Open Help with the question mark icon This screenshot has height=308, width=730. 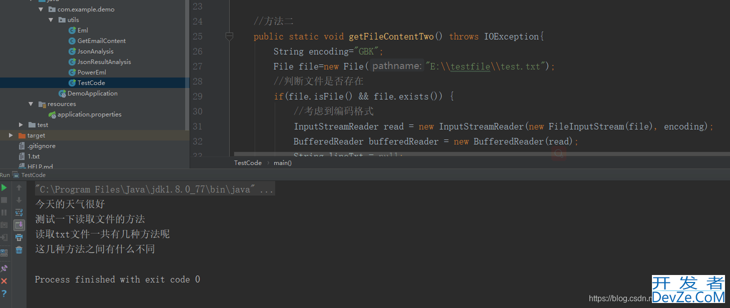point(4,293)
